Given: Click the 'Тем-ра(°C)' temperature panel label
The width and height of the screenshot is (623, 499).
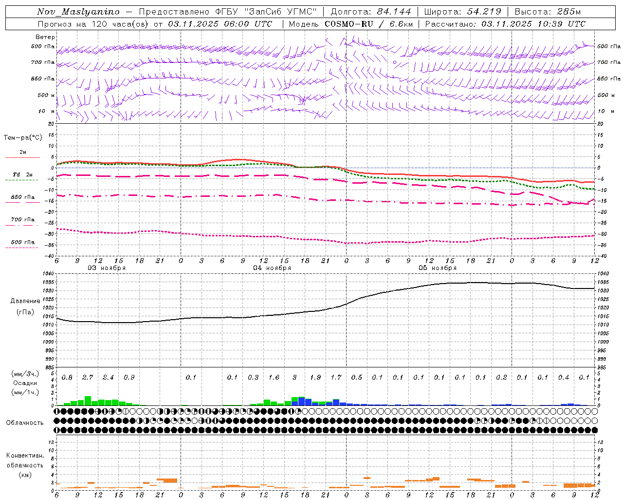Looking at the screenshot, I should pos(23,138).
